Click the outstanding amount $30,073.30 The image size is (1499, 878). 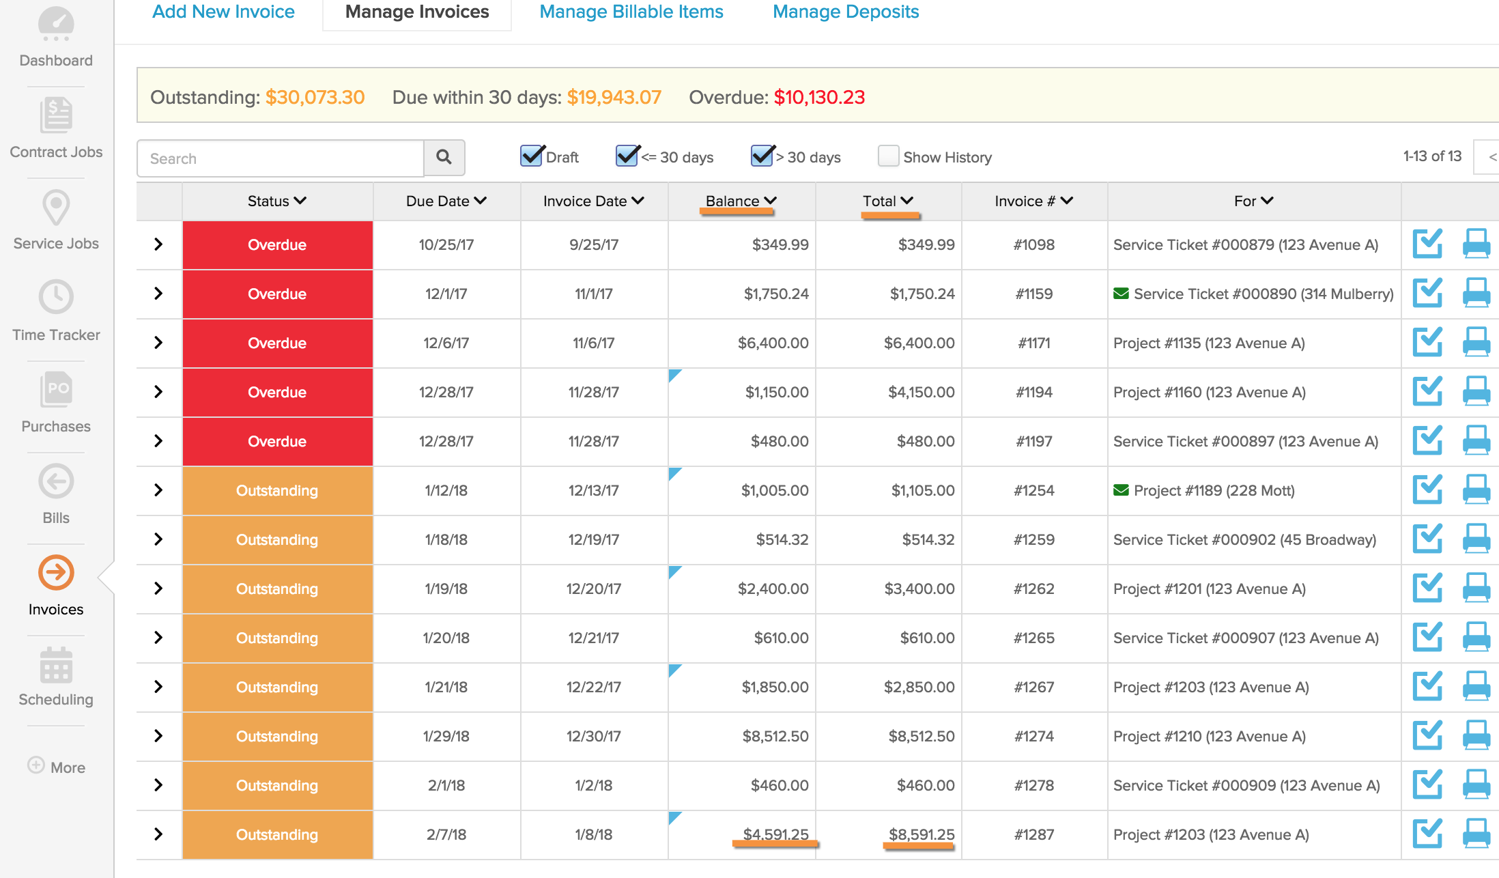point(315,97)
